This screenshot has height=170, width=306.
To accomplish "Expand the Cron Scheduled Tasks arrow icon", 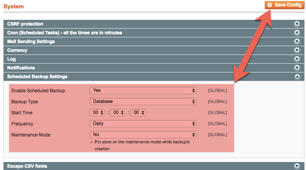I will point(297,32).
